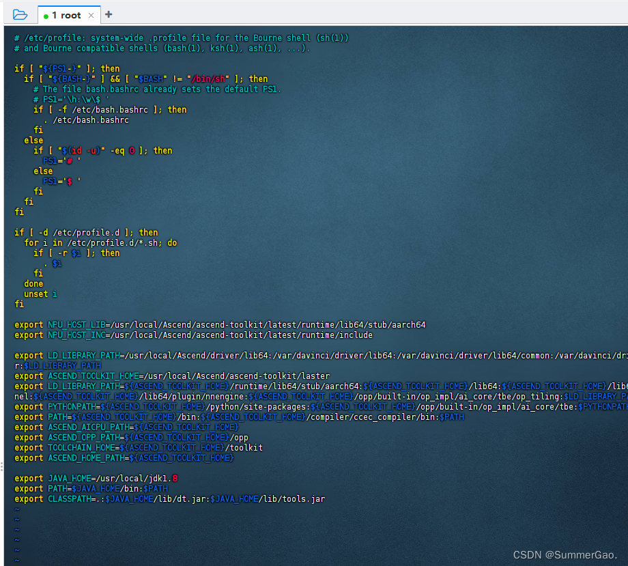
Task: Add a new session tab with plus
Action: (109, 14)
